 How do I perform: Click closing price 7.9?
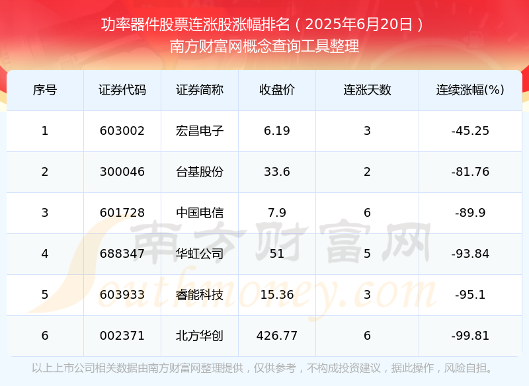click(277, 213)
